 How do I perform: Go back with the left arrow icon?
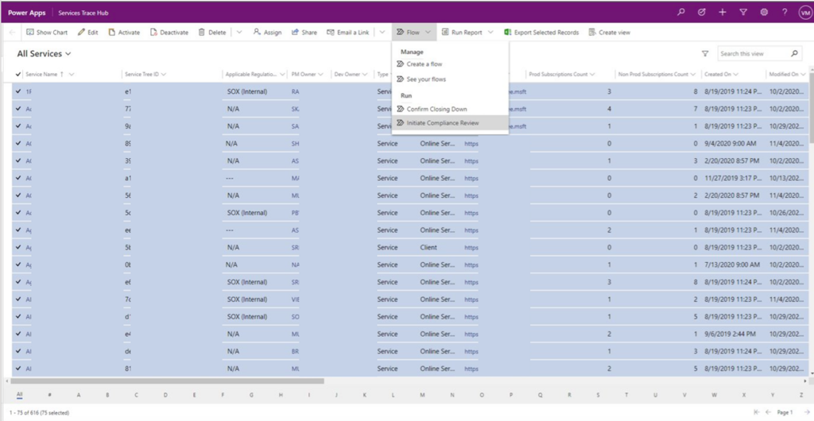(x=12, y=32)
